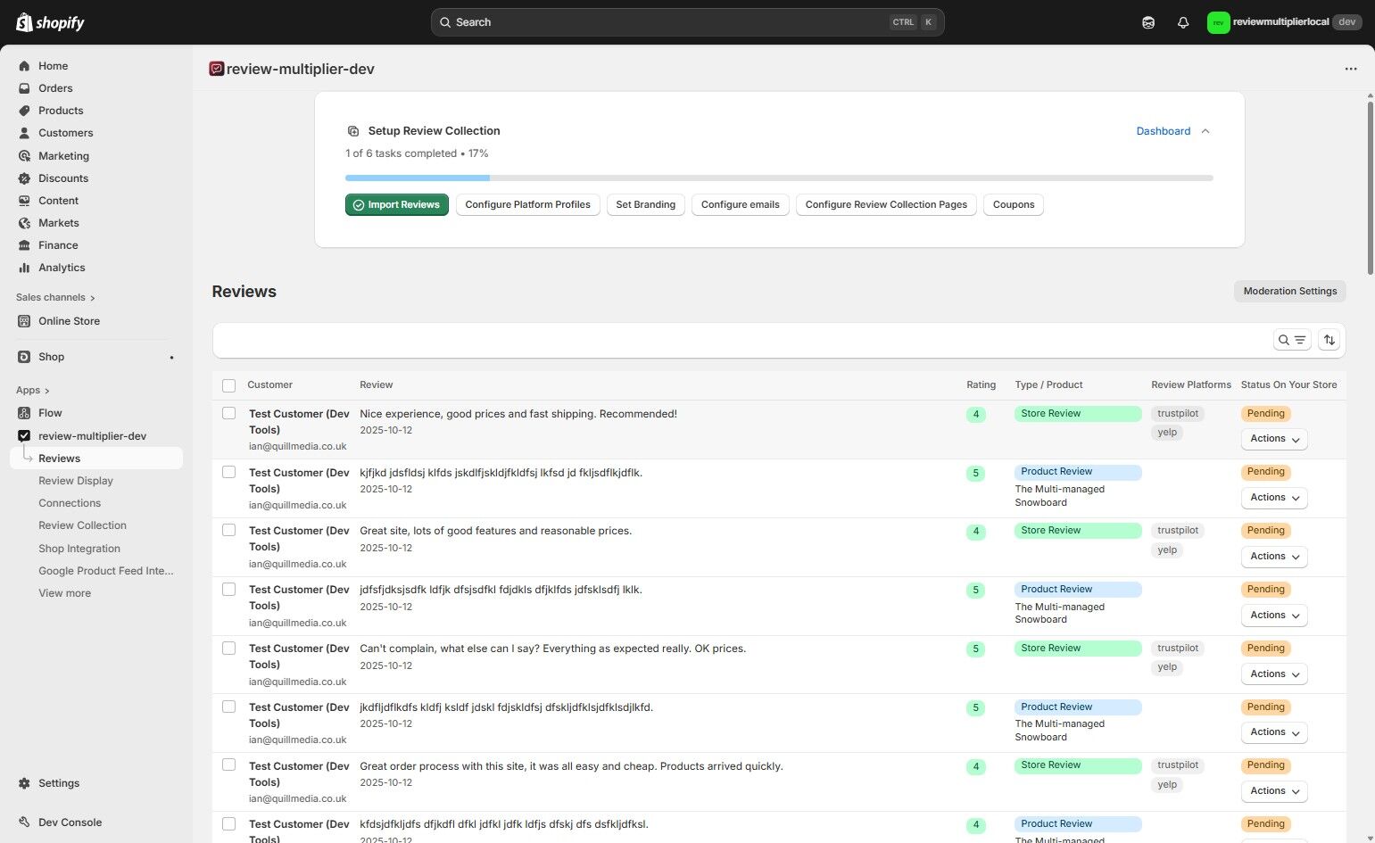The image size is (1375, 843).
Task: Go to Review Display in the sidebar
Action: click(76, 481)
